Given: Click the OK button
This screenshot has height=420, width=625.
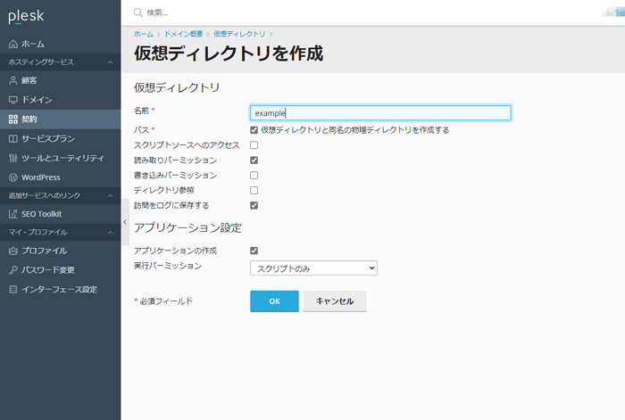Looking at the screenshot, I should point(274,301).
